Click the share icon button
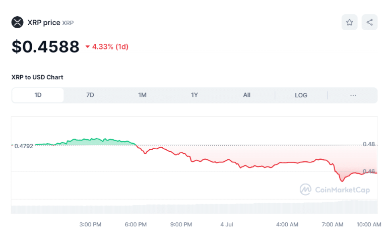The image size is (386, 243). pos(369,22)
